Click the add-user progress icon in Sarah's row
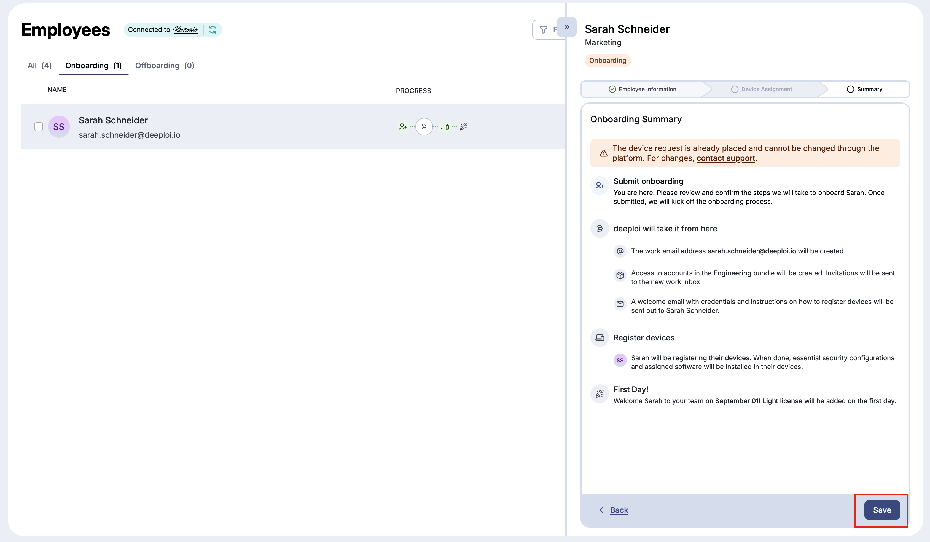930x542 pixels. (403, 126)
